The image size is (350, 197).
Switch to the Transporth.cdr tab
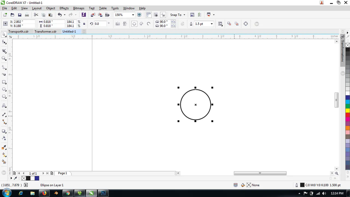(x=18, y=31)
